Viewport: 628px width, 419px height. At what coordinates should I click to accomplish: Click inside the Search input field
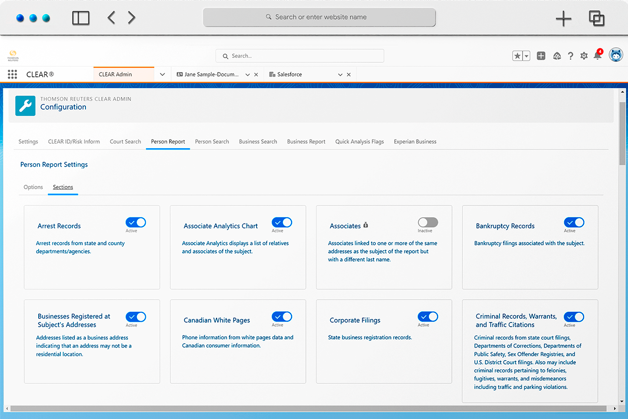pyautogui.click(x=300, y=56)
